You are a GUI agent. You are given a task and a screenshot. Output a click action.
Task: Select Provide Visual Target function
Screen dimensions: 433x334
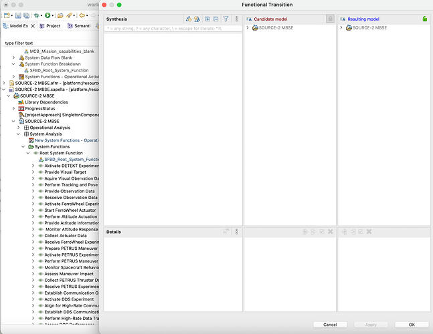tap(65, 172)
